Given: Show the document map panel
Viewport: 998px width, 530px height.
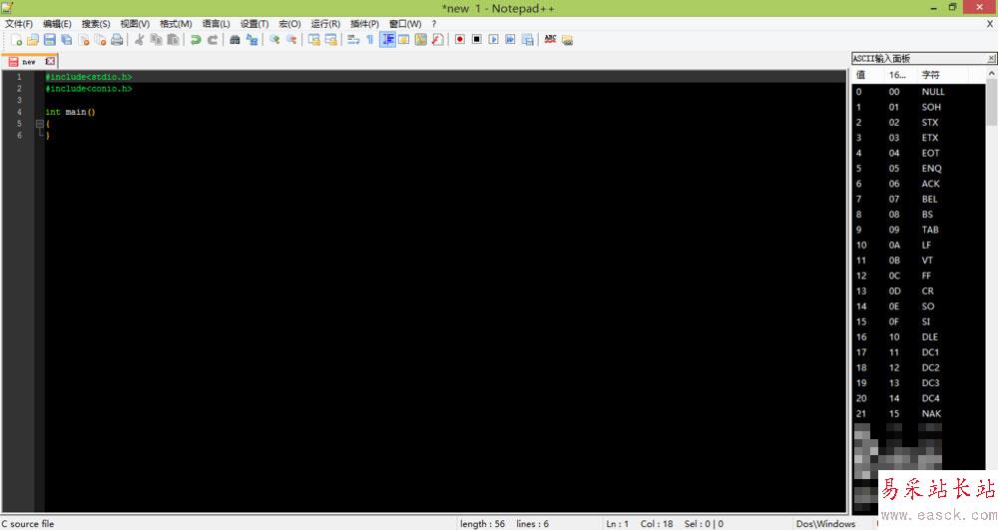Looking at the screenshot, I should click(421, 40).
